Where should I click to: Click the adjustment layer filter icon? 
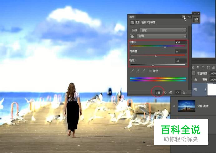pyautogui.click(x=198, y=67)
